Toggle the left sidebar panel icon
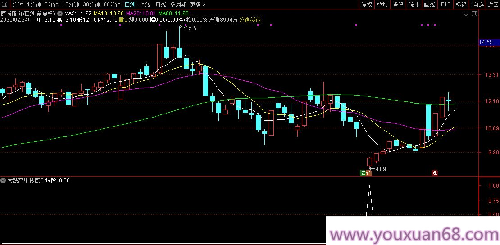Viewport: 500px width, 245px height. click(x=5, y=4)
